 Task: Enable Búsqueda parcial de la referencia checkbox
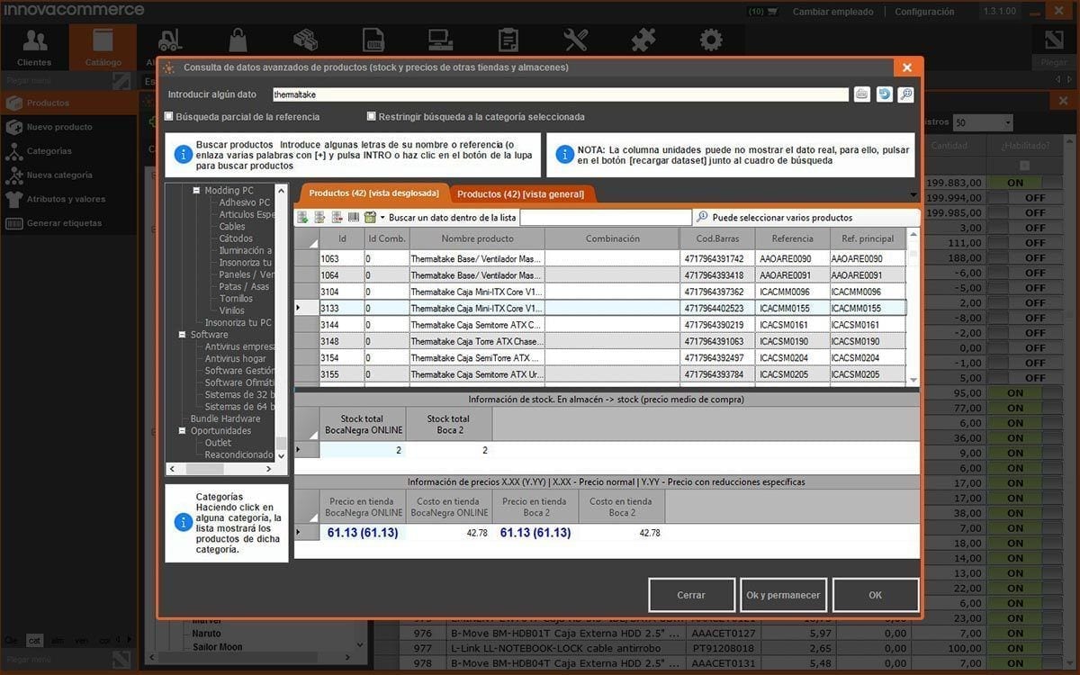pyautogui.click(x=169, y=117)
